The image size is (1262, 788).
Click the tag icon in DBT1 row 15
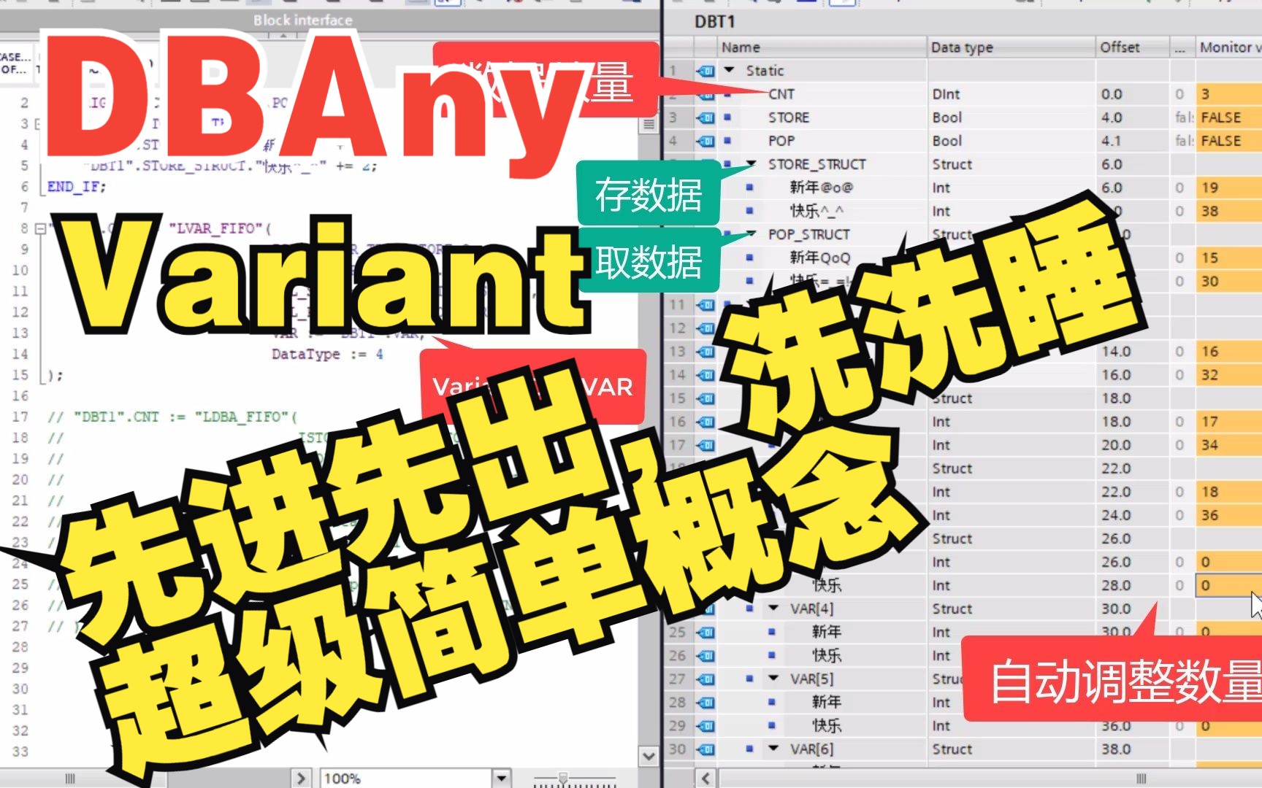[705, 398]
